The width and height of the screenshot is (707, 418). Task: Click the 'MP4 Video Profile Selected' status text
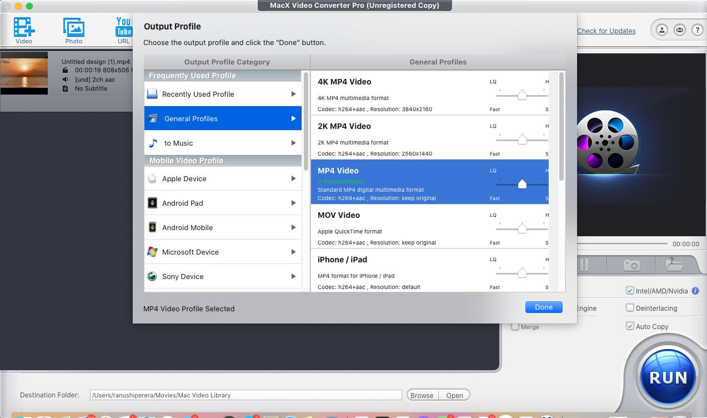click(x=189, y=308)
